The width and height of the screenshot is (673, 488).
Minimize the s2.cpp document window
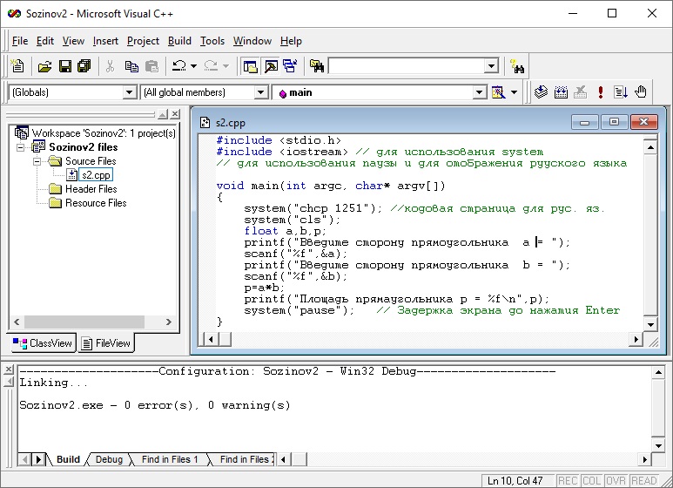click(x=584, y=122)
